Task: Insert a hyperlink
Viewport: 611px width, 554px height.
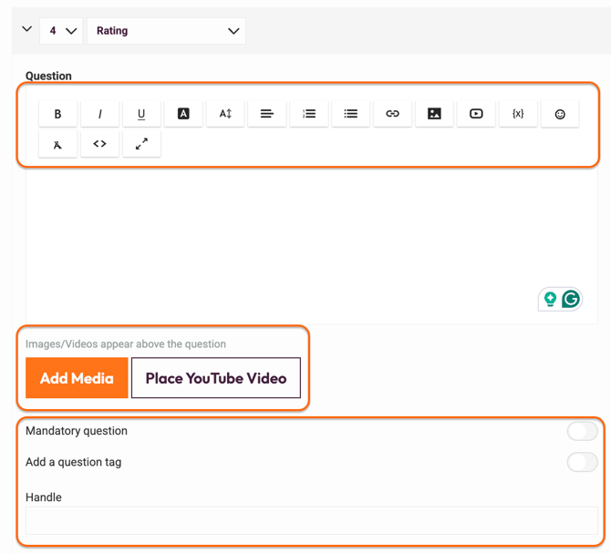Action: pyautogui.click(x=392, y=114)
